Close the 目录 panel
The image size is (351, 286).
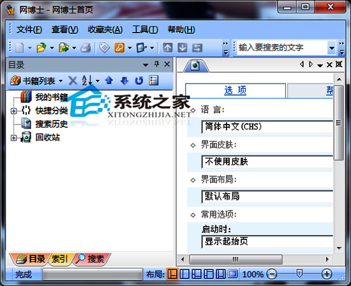point(167,64)
